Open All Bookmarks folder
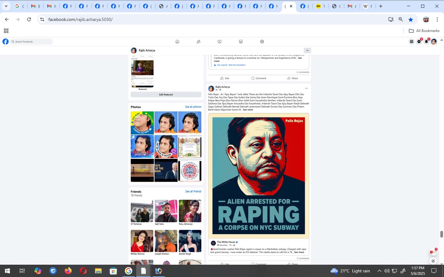The image size is (444, 277). [424, 31]
